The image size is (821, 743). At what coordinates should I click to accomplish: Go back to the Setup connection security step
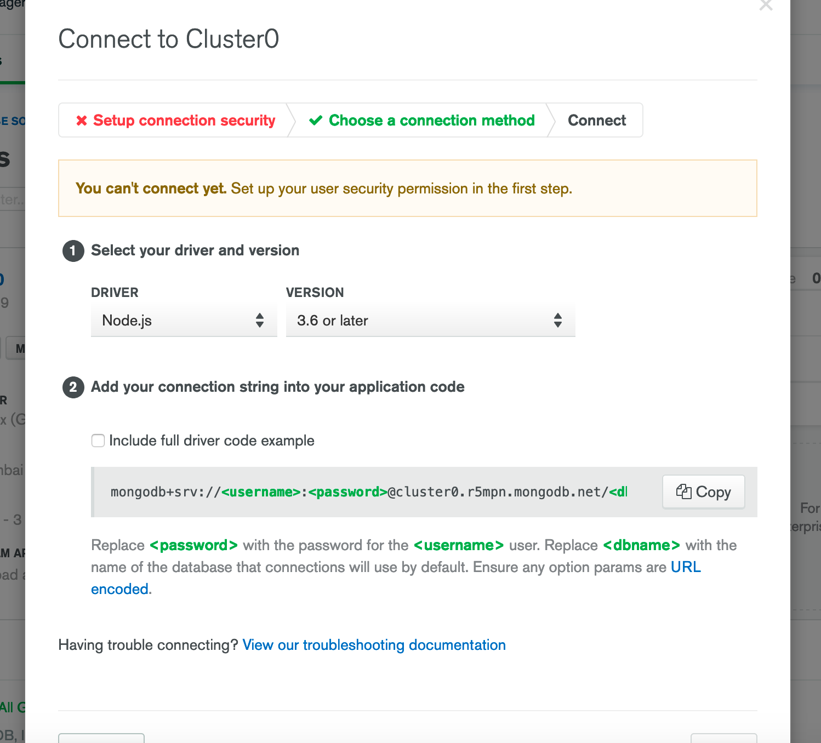click(x=184, y=120)
